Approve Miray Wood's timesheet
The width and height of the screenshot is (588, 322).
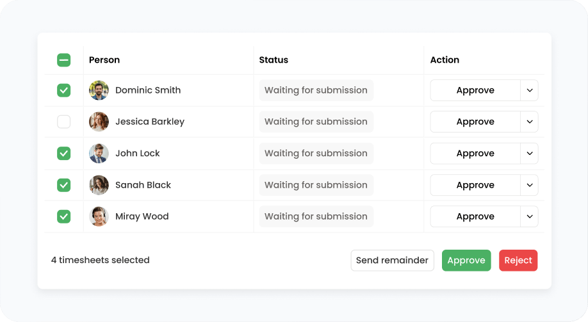tap(475, 216)
